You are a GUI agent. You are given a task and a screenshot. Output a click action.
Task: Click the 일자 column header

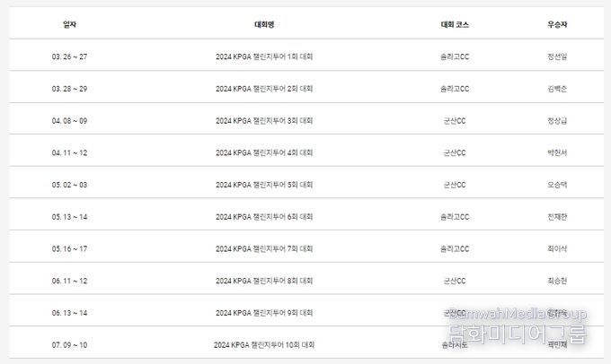click(x=69, y=24)
